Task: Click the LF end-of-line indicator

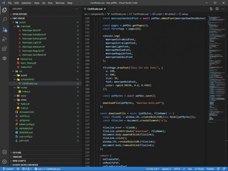Action: pos(184,169)
